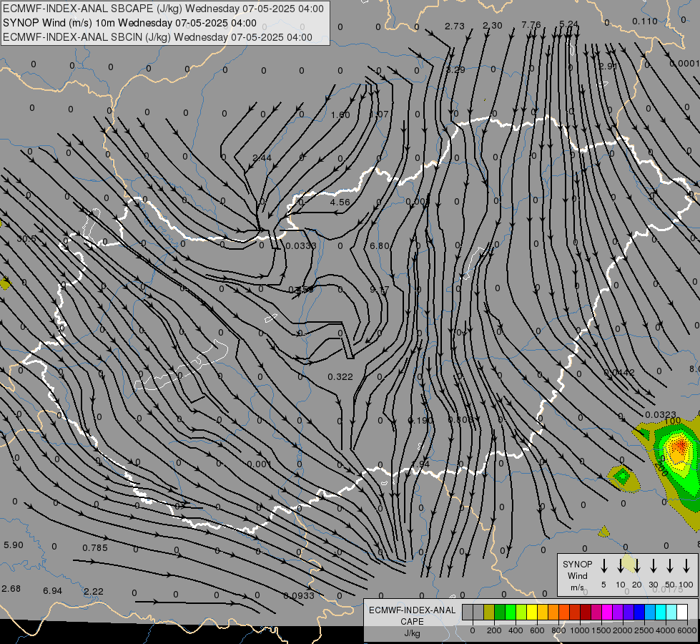Pick the light cyan legend swatch beside white
The image size is (700, 644).
[671, 612]
